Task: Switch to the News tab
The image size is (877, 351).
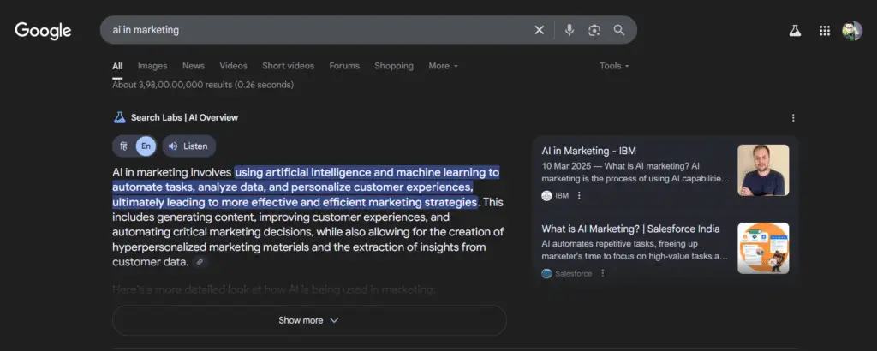Action: [194, 66]
